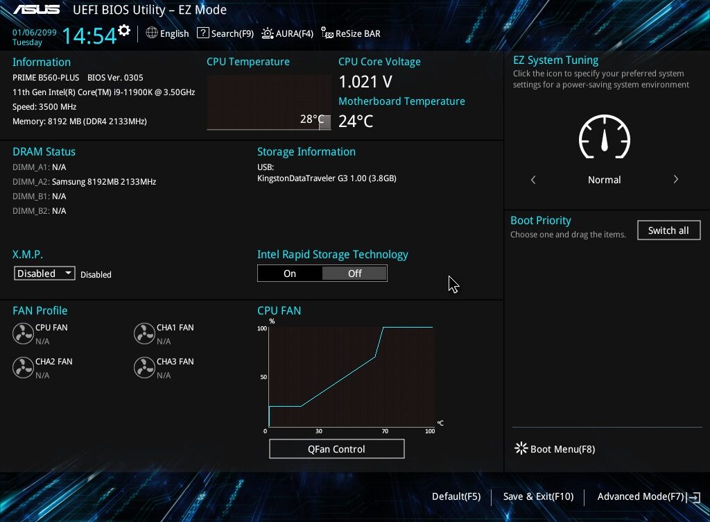Select previous EZ System Tuning mode arrow
710x522 pixels.
[533, 180]
